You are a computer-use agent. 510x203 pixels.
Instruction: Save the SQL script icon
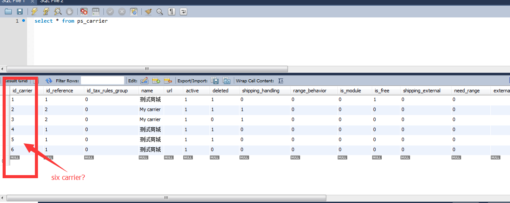click(x=20, y=12)
